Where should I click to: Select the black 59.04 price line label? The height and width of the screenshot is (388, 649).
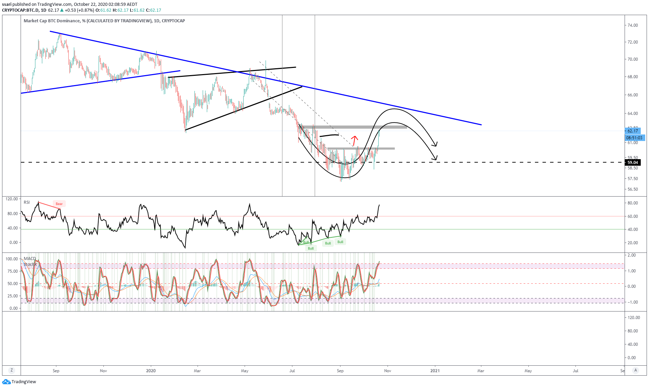632,162
